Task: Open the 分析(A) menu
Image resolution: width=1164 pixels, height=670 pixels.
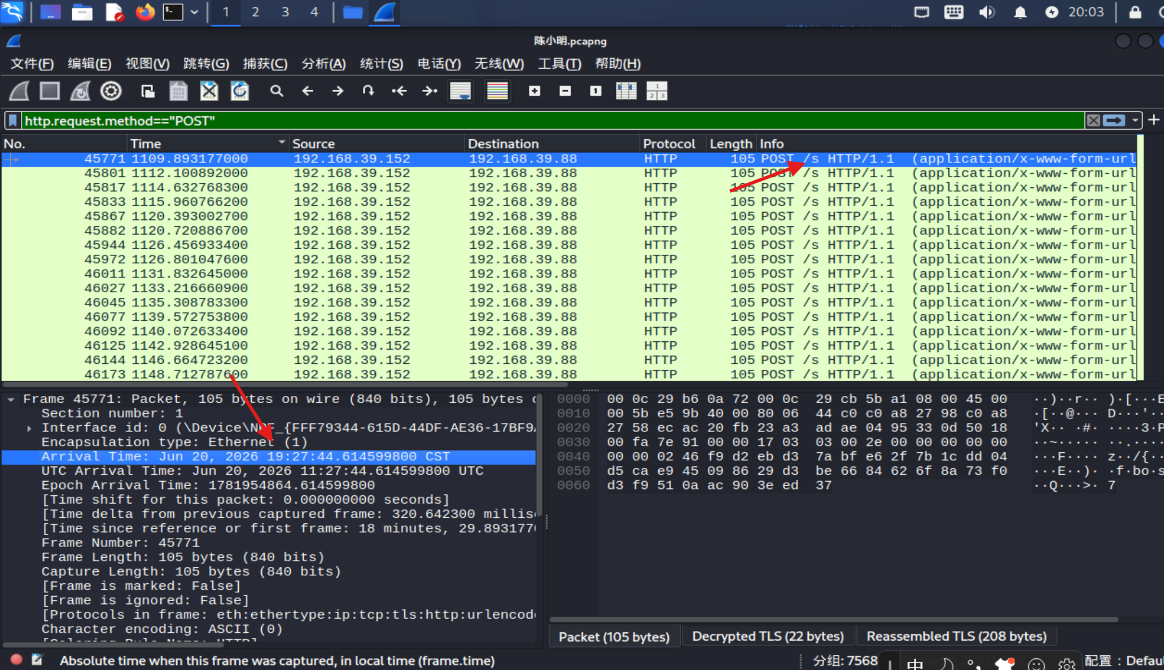Action: pyautogui.click(x=323, y=64)
